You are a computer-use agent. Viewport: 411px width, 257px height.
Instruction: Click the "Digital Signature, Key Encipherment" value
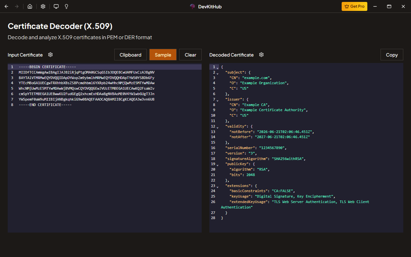click(x=294, y=196)
